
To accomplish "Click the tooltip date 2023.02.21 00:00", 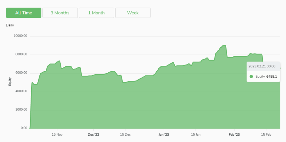I will pyautogui.click(x=262, y=67).
